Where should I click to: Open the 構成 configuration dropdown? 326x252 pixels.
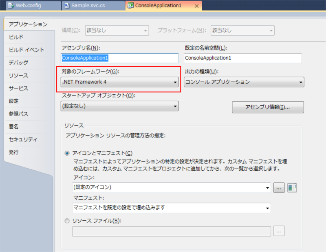click(x=117, y=30)
